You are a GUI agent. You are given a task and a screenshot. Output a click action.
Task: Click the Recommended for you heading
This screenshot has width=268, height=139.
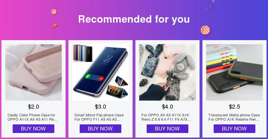134,19
